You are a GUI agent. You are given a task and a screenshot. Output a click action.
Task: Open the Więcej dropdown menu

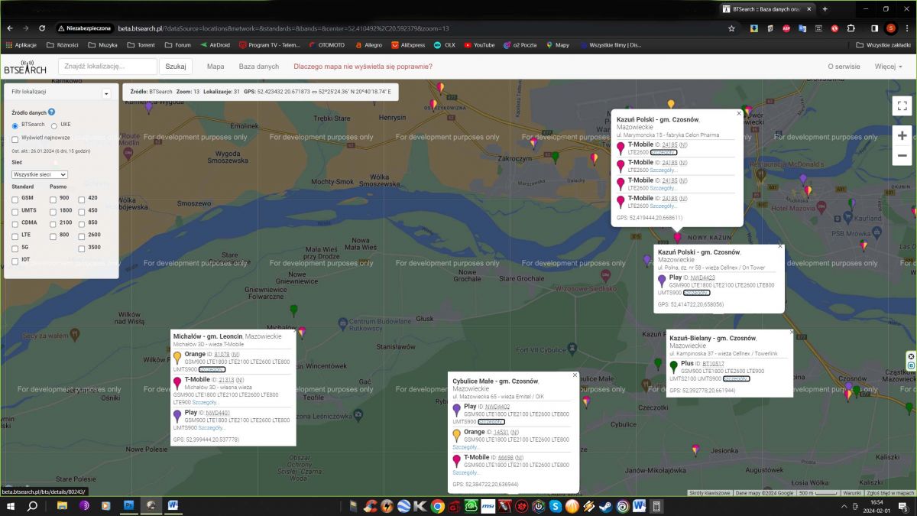(x=888, y=67)
